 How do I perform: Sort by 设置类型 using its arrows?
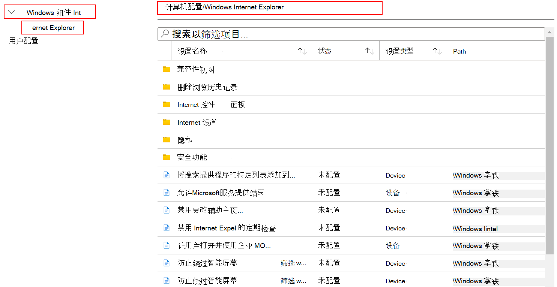pos(437,51)
